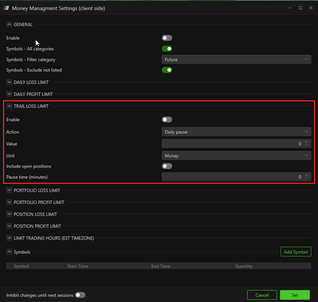
Task: Toggle the General Enable switch
Action: [167, 38]
